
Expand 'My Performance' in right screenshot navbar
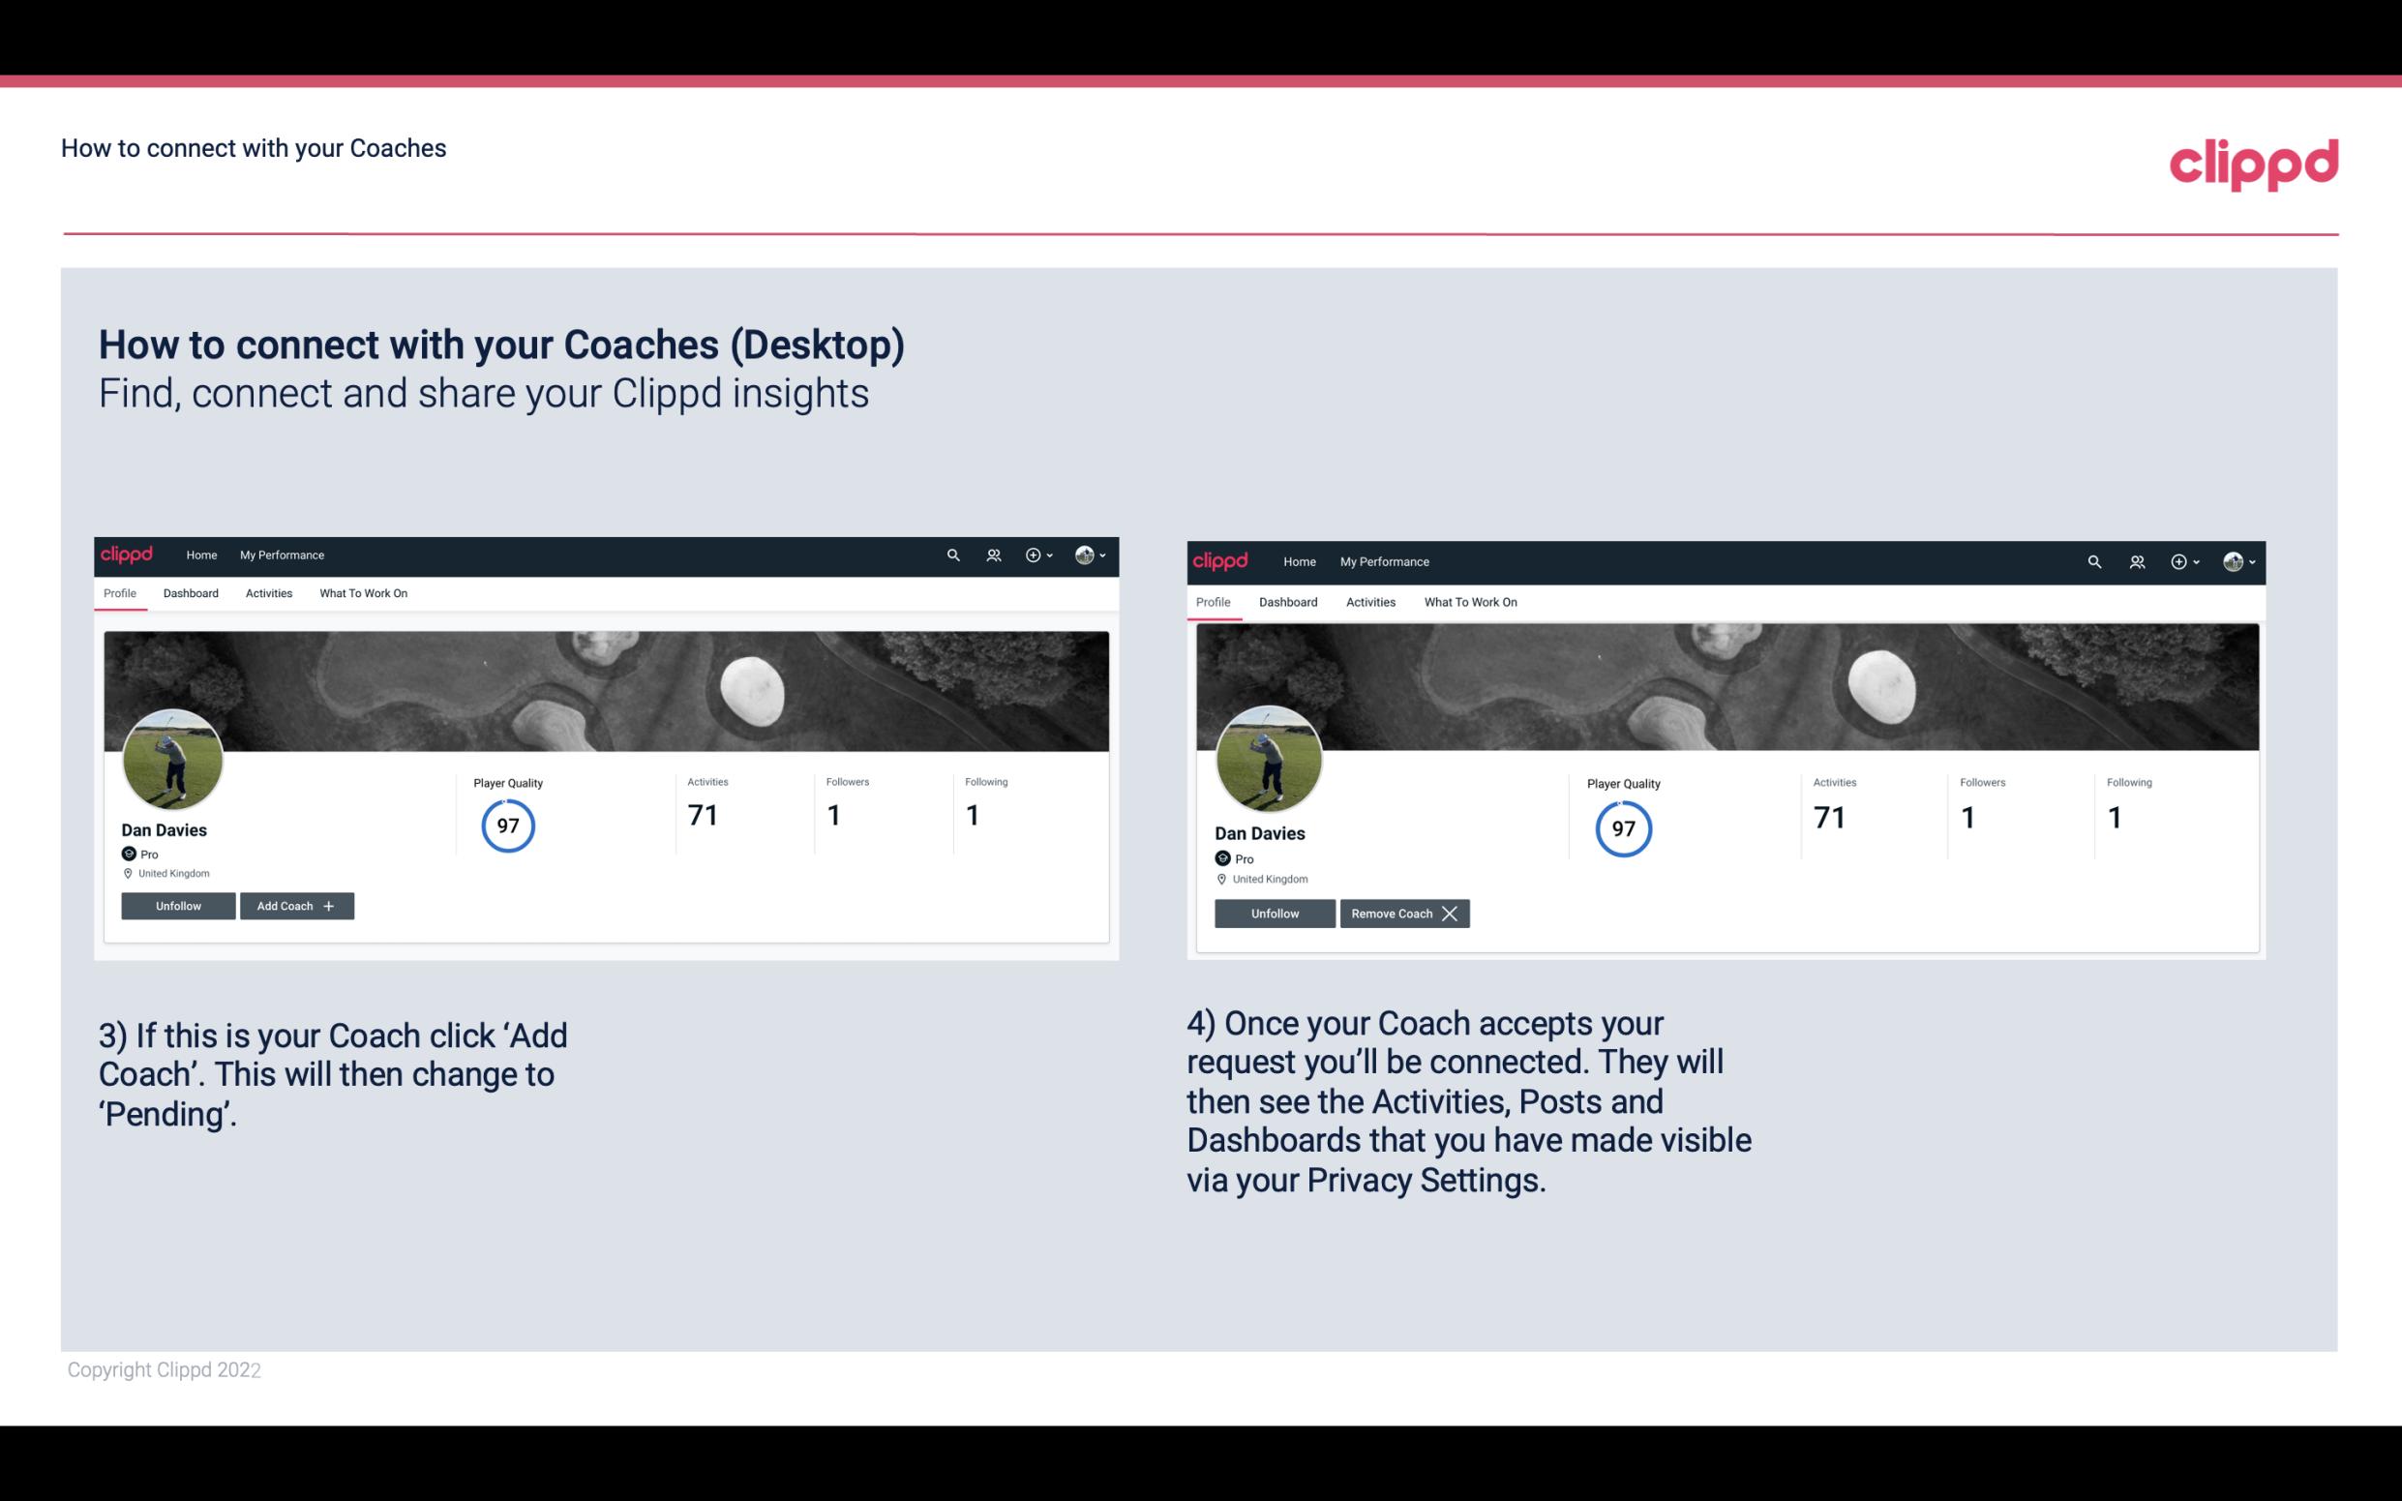pyautogui.click(x=1384, y=560)
